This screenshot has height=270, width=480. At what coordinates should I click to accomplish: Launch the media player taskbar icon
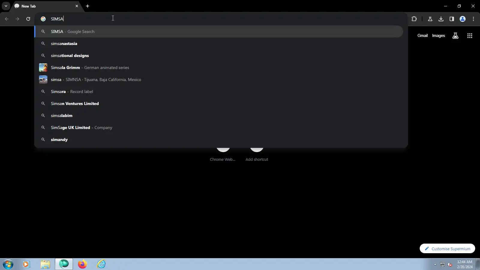26,264
